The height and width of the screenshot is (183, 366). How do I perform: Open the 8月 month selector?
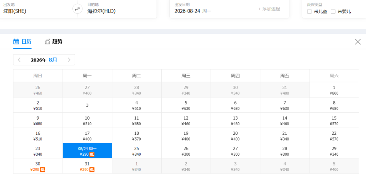point(53,60)
